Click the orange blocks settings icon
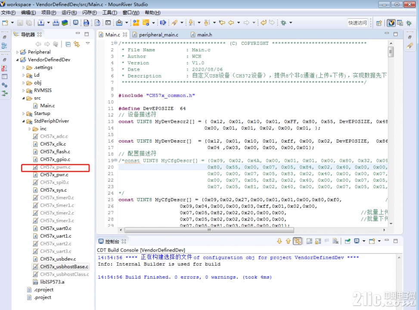The width and height of the screenshot is (419, 310). [136, 23]
